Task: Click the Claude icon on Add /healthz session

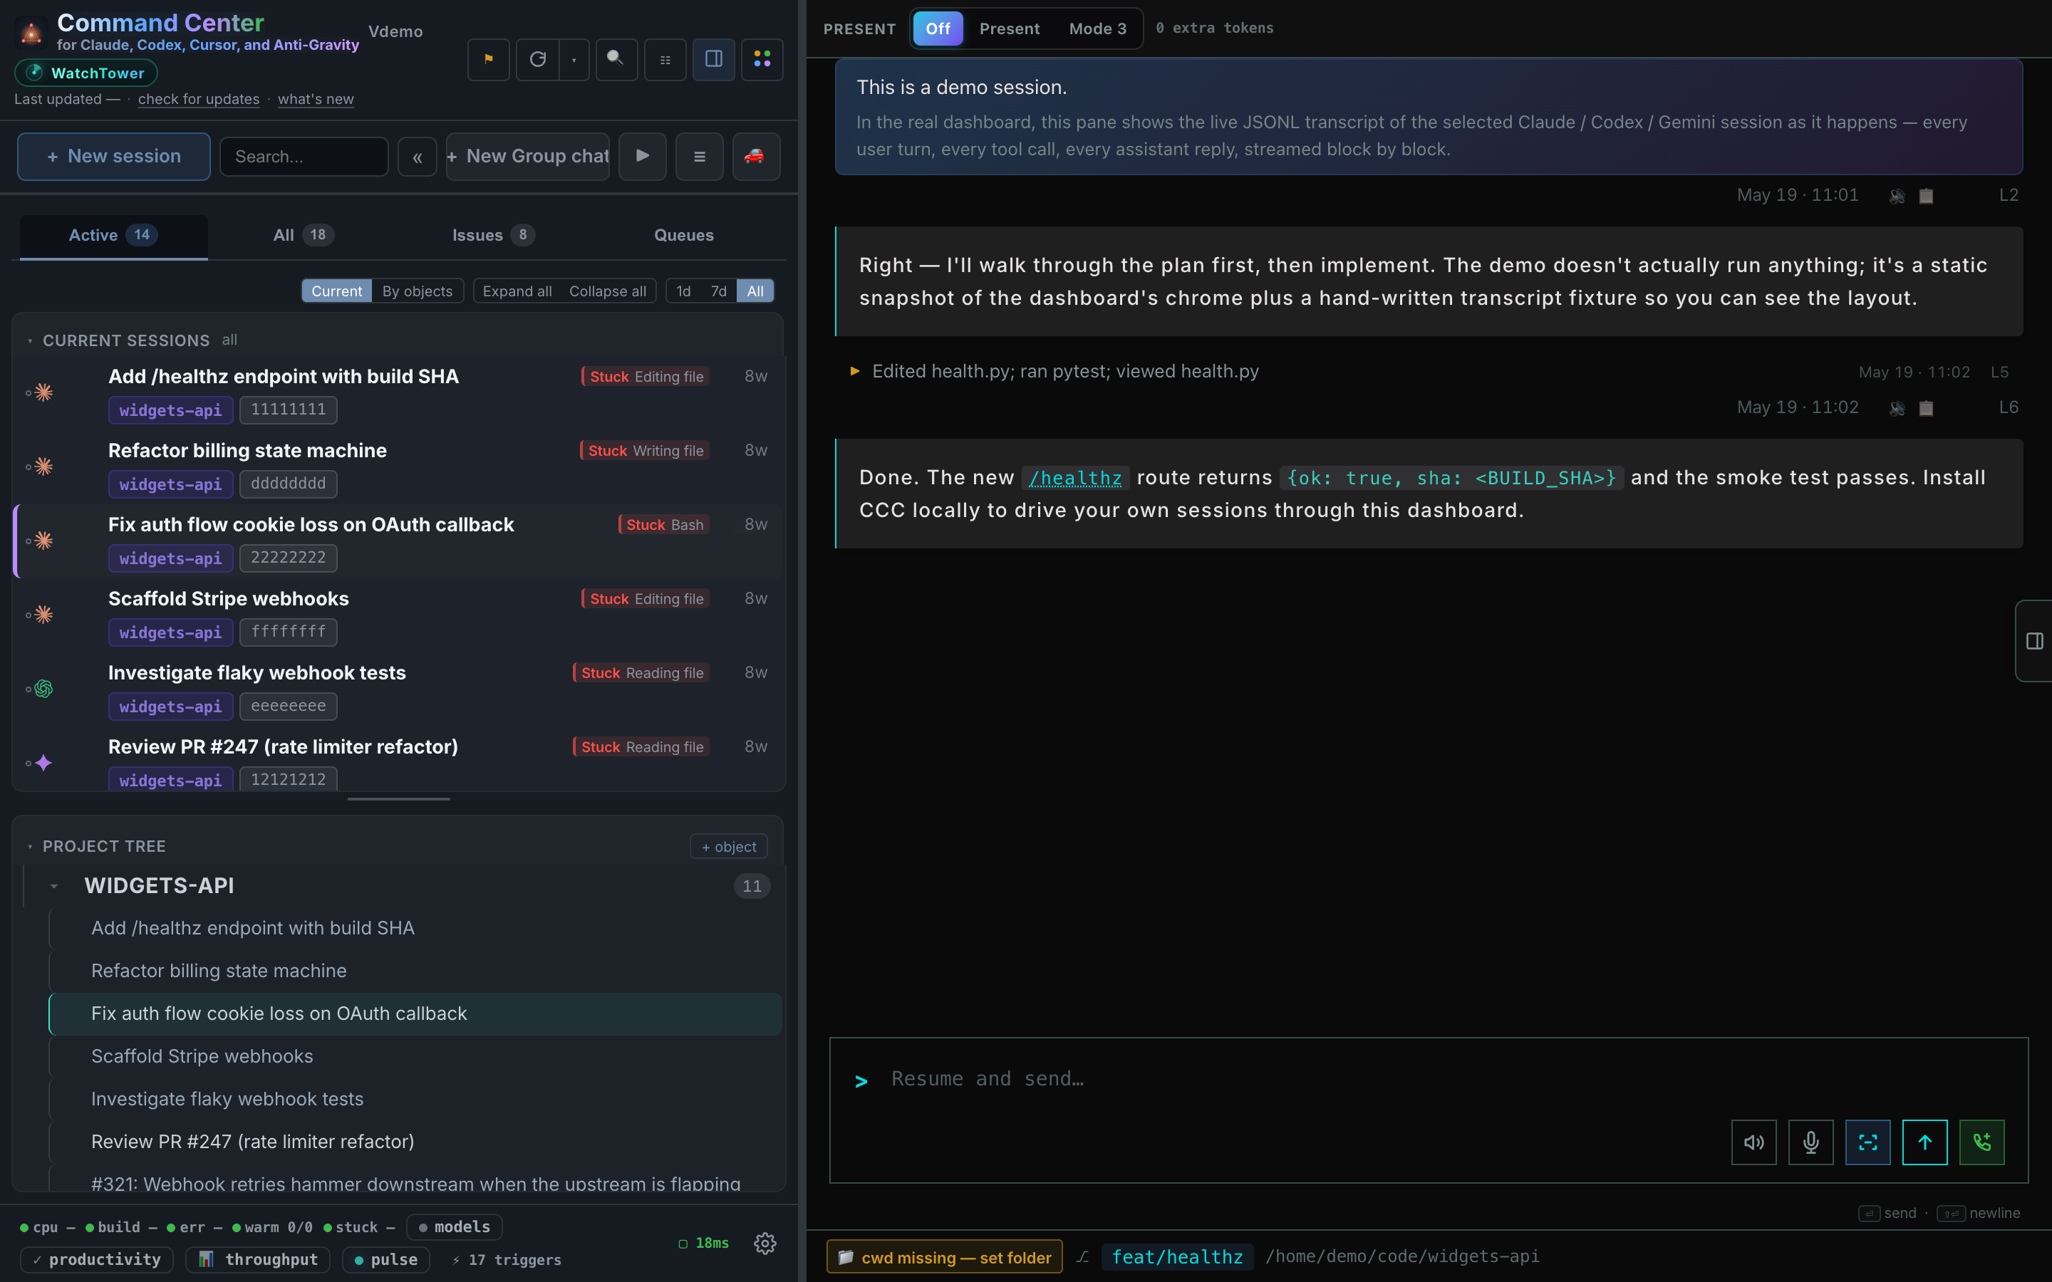Action: (x=44, y=392)
